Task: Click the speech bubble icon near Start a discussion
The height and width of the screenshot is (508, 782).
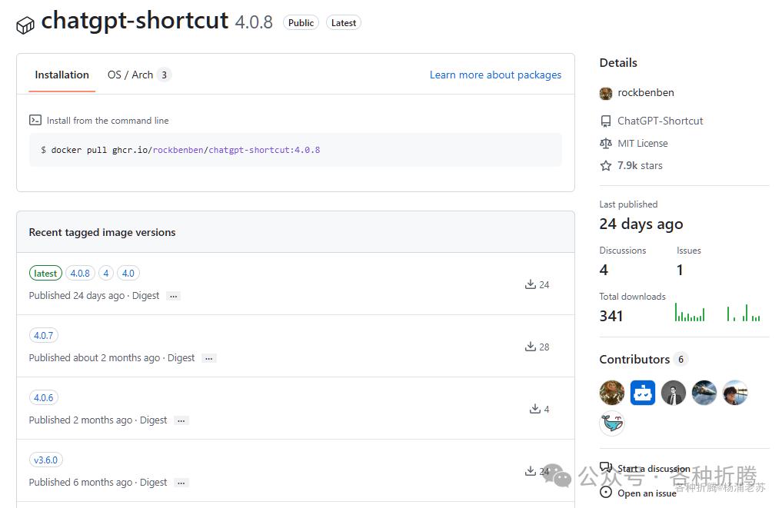Action: tap(606, 467)
